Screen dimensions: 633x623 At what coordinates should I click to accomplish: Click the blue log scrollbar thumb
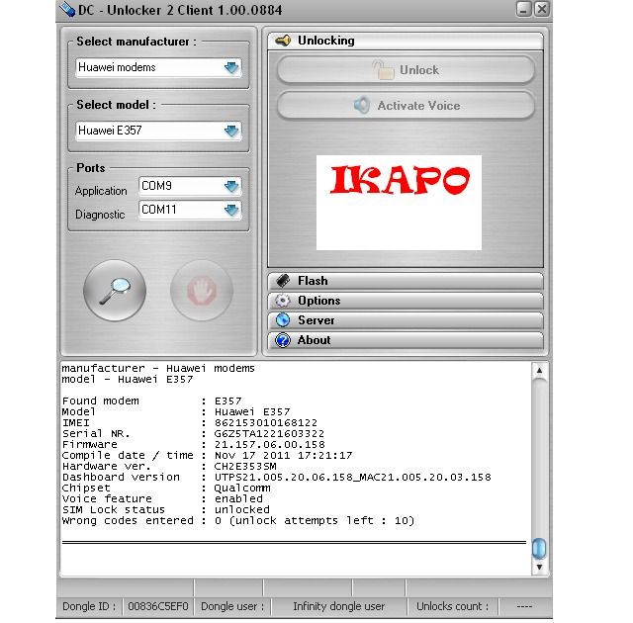539,549
